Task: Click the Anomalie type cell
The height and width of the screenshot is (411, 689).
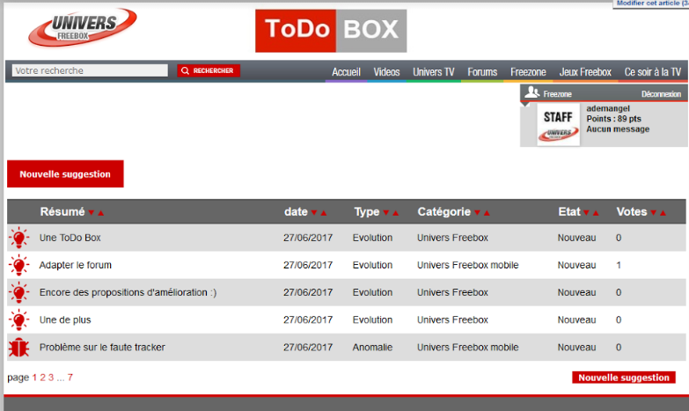Action: click(x=372, y=348)
